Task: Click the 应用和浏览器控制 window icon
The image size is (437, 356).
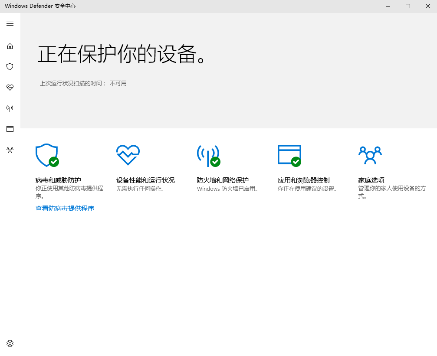Action: (x=289, y=155)
